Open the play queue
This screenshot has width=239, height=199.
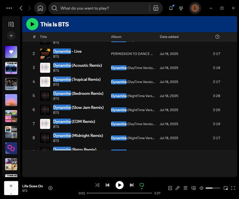(186, 188)
